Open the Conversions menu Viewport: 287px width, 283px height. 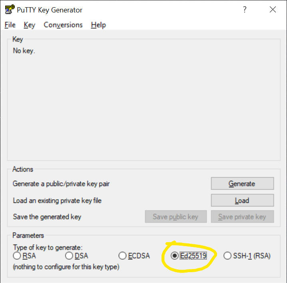pyautogui.click(x=63, y=25)
